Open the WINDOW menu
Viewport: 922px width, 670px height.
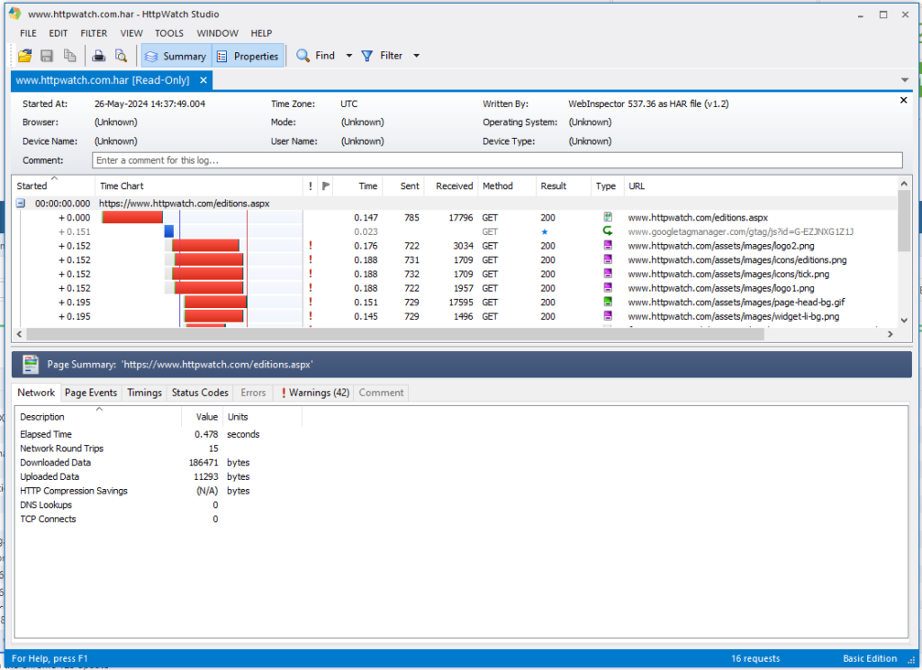(218, 33)
